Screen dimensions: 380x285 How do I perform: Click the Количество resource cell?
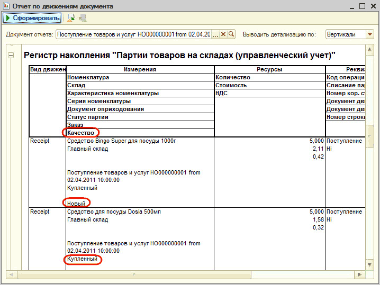coord(269,78)
